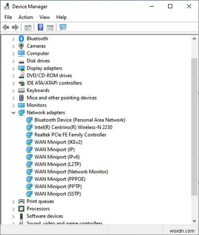199x235 pixels.
Task: Select Intel(R) Centrino(R) Wireless-N 2230 adapter
Action: coord(73,127)
